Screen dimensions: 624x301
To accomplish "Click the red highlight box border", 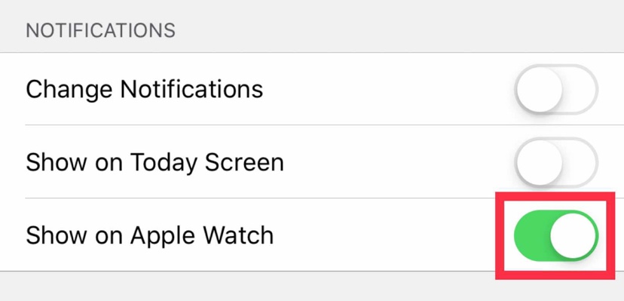I will pyautogui.click(x=555, y=196).
